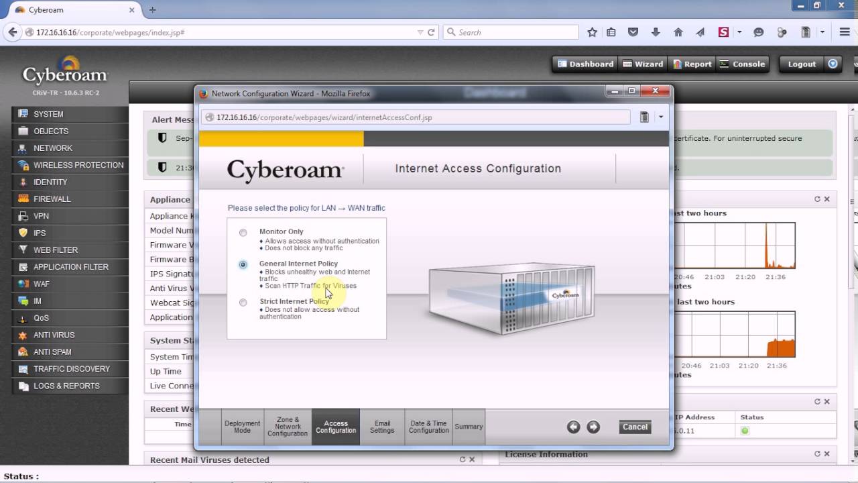858x483 pixels.
Task: Expand the dropdown arrow beside Logout
Action: [833, 64]
